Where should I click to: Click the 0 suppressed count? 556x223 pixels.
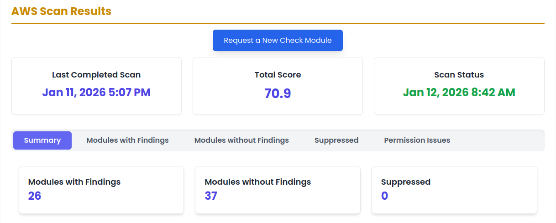[x=385, y=196]
